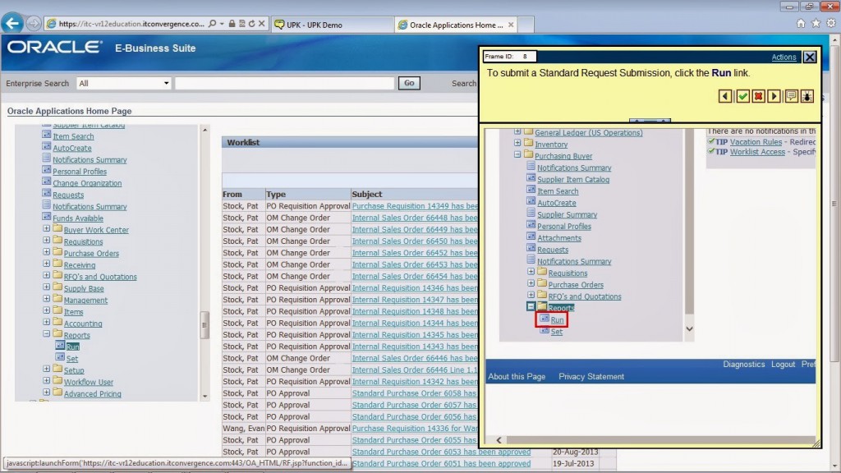Expand the Receiving folder node
The image size is (841, 473).
(47, 264)
